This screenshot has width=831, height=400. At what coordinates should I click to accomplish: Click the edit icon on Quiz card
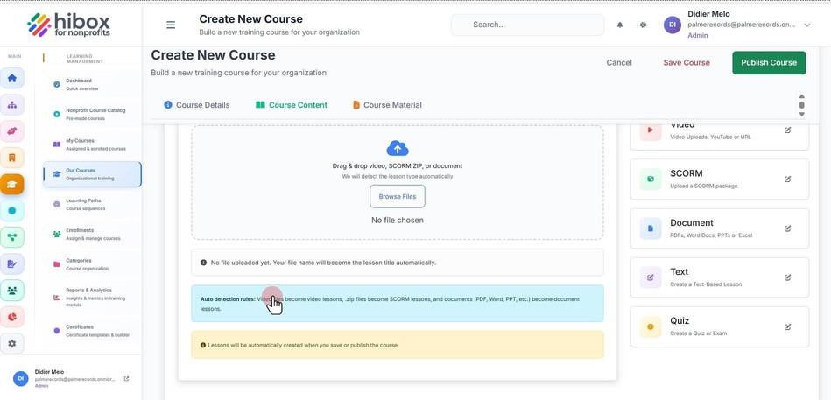[x=787, y=326]
